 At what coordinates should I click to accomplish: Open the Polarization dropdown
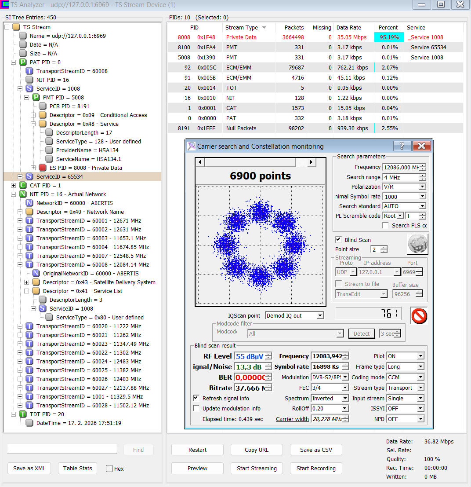pyautogui.click(x=422, y=187)
